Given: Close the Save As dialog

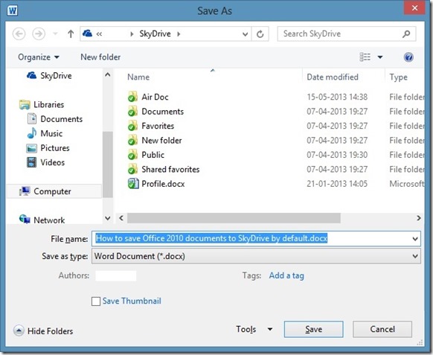Looking at the screenshot, I should (414, 8).
